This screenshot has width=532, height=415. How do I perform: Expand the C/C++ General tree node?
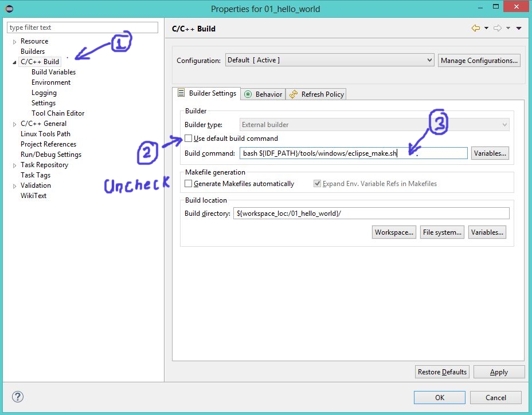(14, 124)
